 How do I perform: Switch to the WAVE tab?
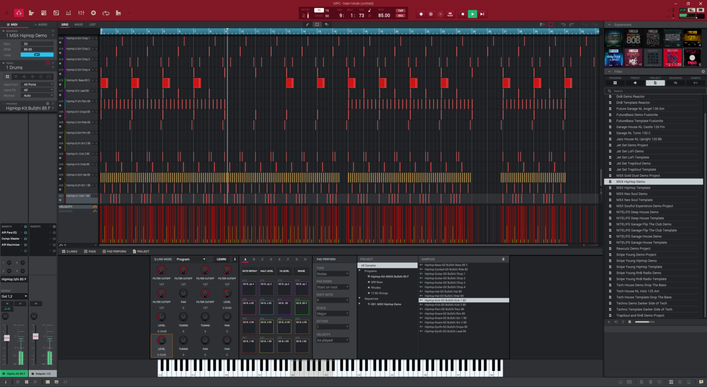point(79,24)
